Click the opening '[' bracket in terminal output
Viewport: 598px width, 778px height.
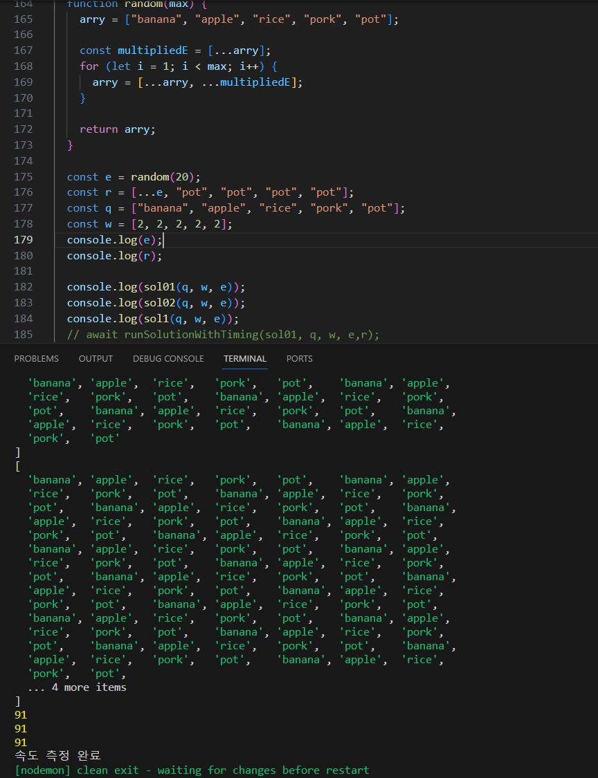[18, 466]
